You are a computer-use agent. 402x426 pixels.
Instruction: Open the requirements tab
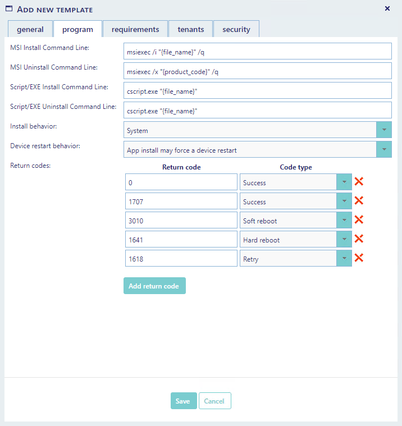click(x=135, y=29)
